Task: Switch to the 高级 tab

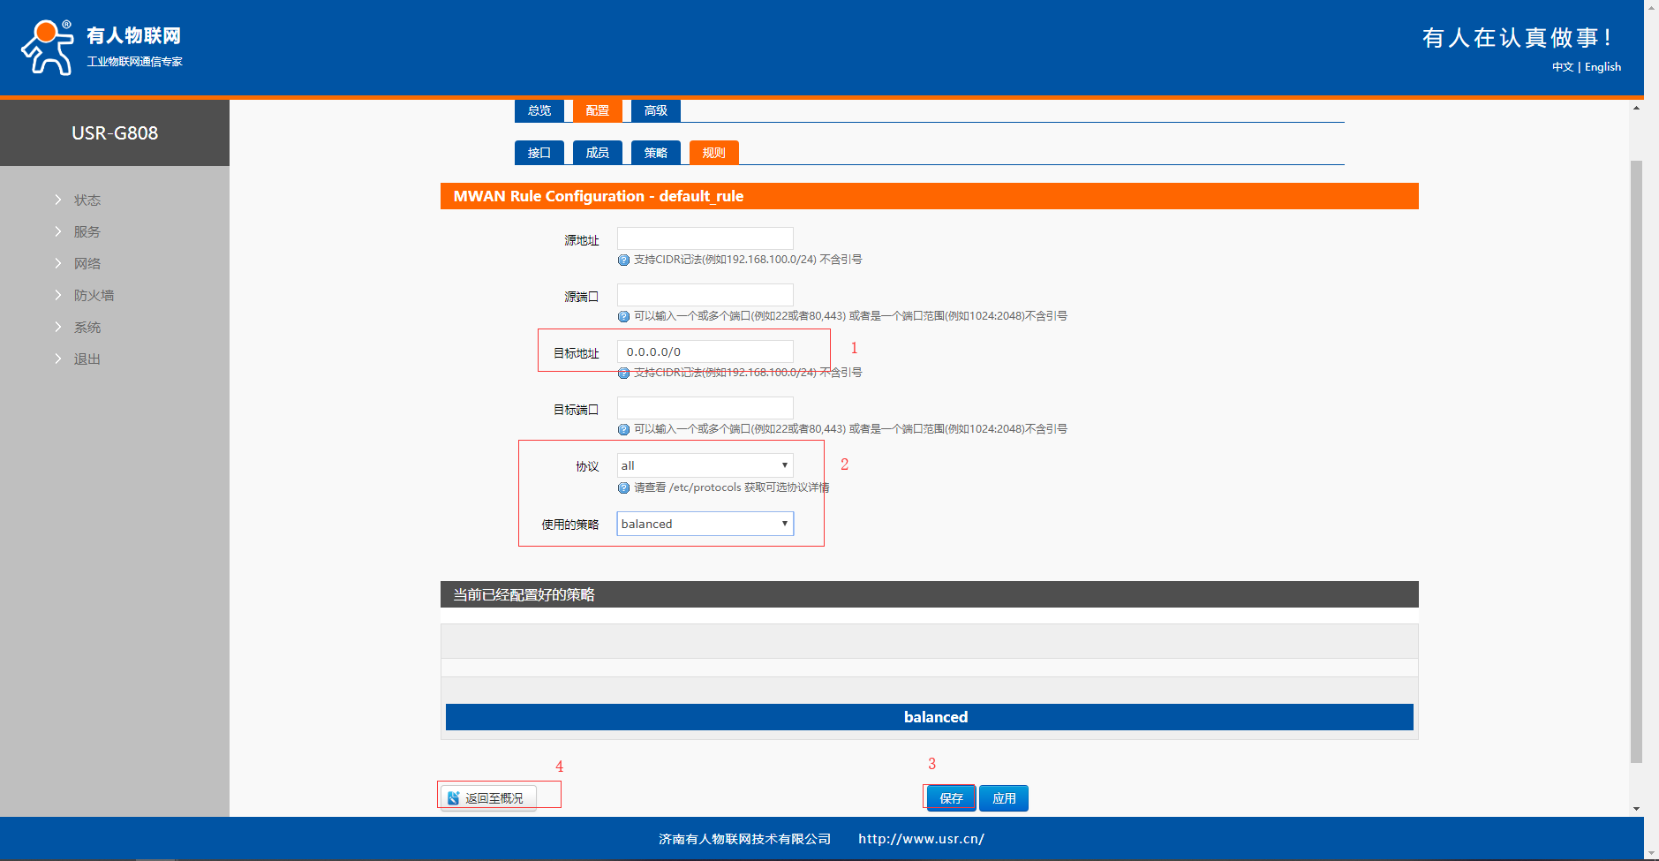Action: [x=655, y=111]
